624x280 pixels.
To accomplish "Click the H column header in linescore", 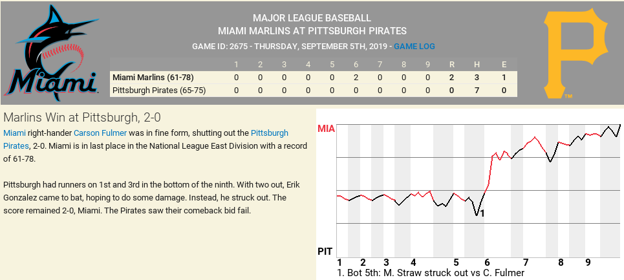I will coord(477,64).
